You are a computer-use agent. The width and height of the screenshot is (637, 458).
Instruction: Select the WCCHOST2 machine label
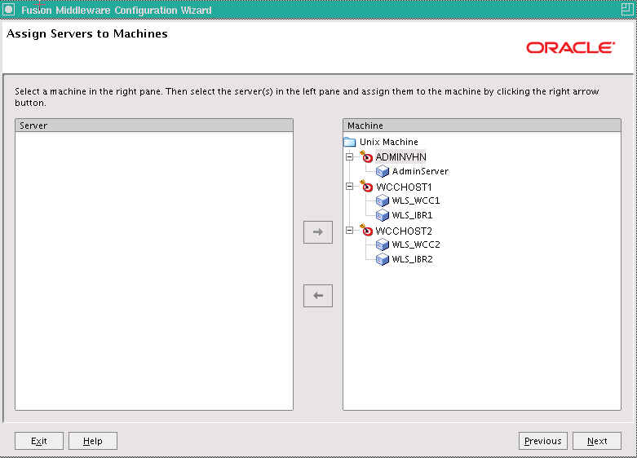pyautogui.click(x=404, y=231)
